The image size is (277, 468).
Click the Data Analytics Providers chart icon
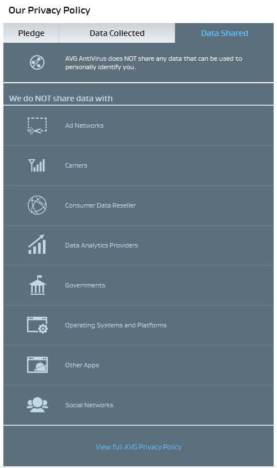(x=37, y=245)
